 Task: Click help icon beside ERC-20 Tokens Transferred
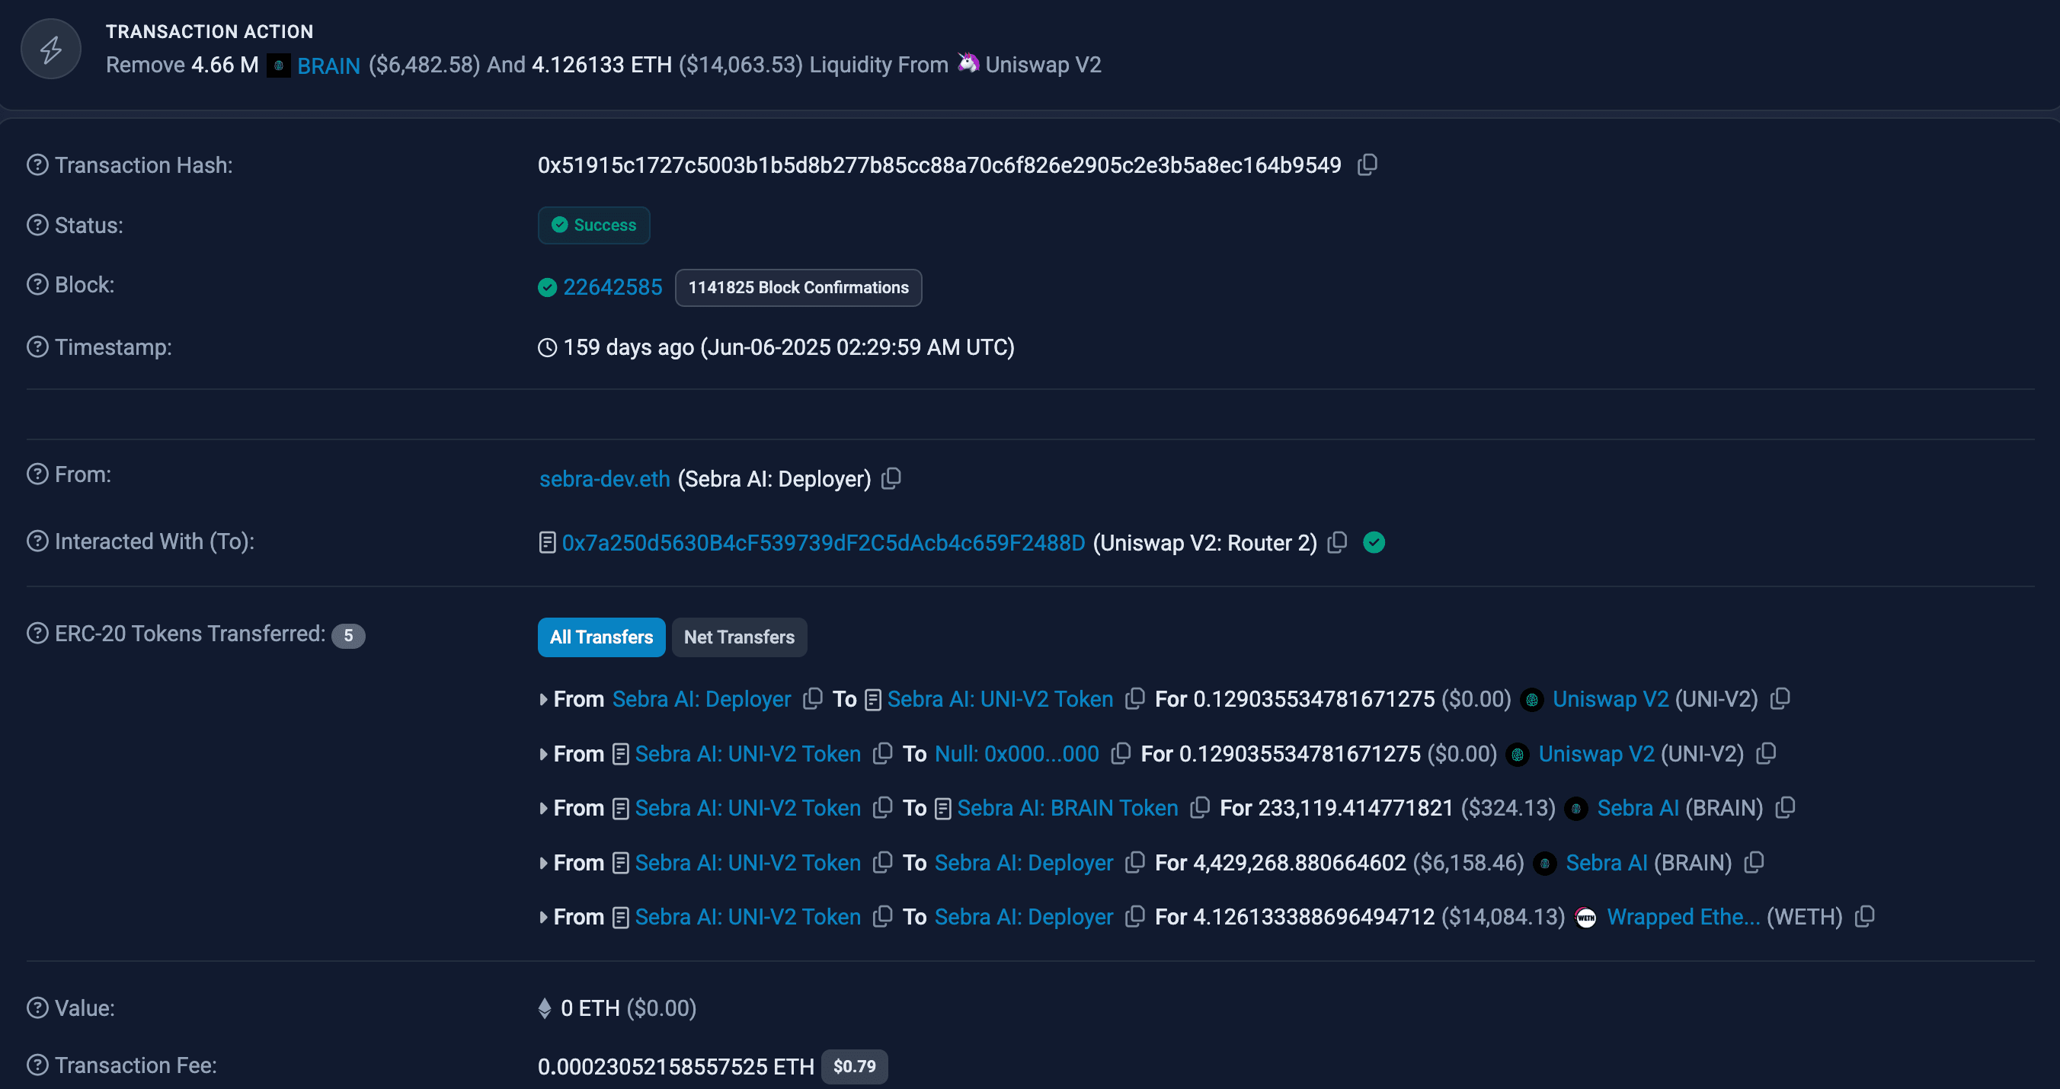[37, 632]
